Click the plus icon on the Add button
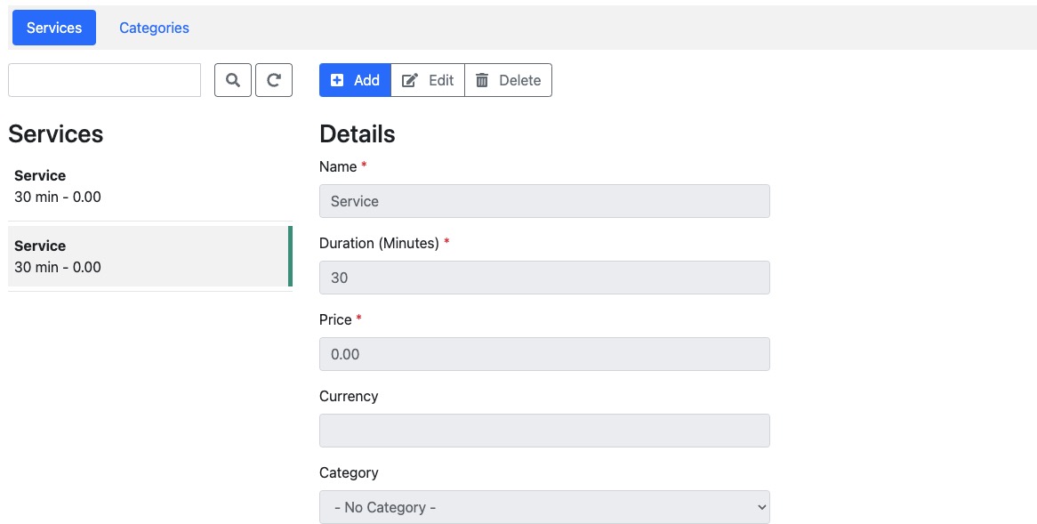The height and width of the screenshot is (524, 1037). [x=338, y=80]
